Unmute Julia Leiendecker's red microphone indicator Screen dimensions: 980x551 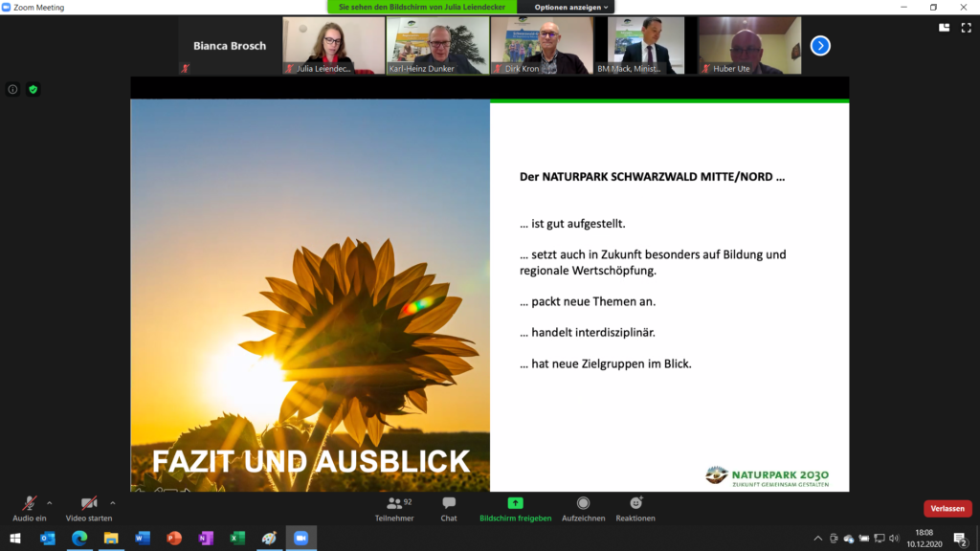point(288,69)
